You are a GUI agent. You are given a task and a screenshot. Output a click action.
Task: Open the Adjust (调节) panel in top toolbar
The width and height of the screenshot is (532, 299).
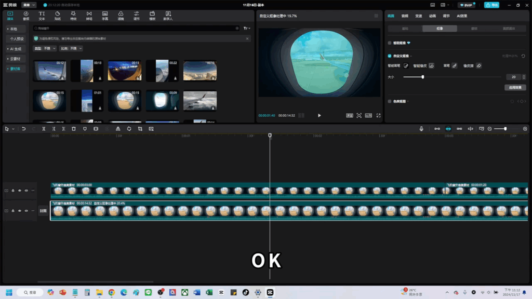pyautogui.click(x=137, y=16)
